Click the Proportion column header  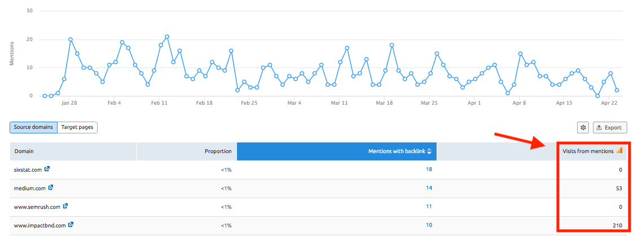(218, 151)
